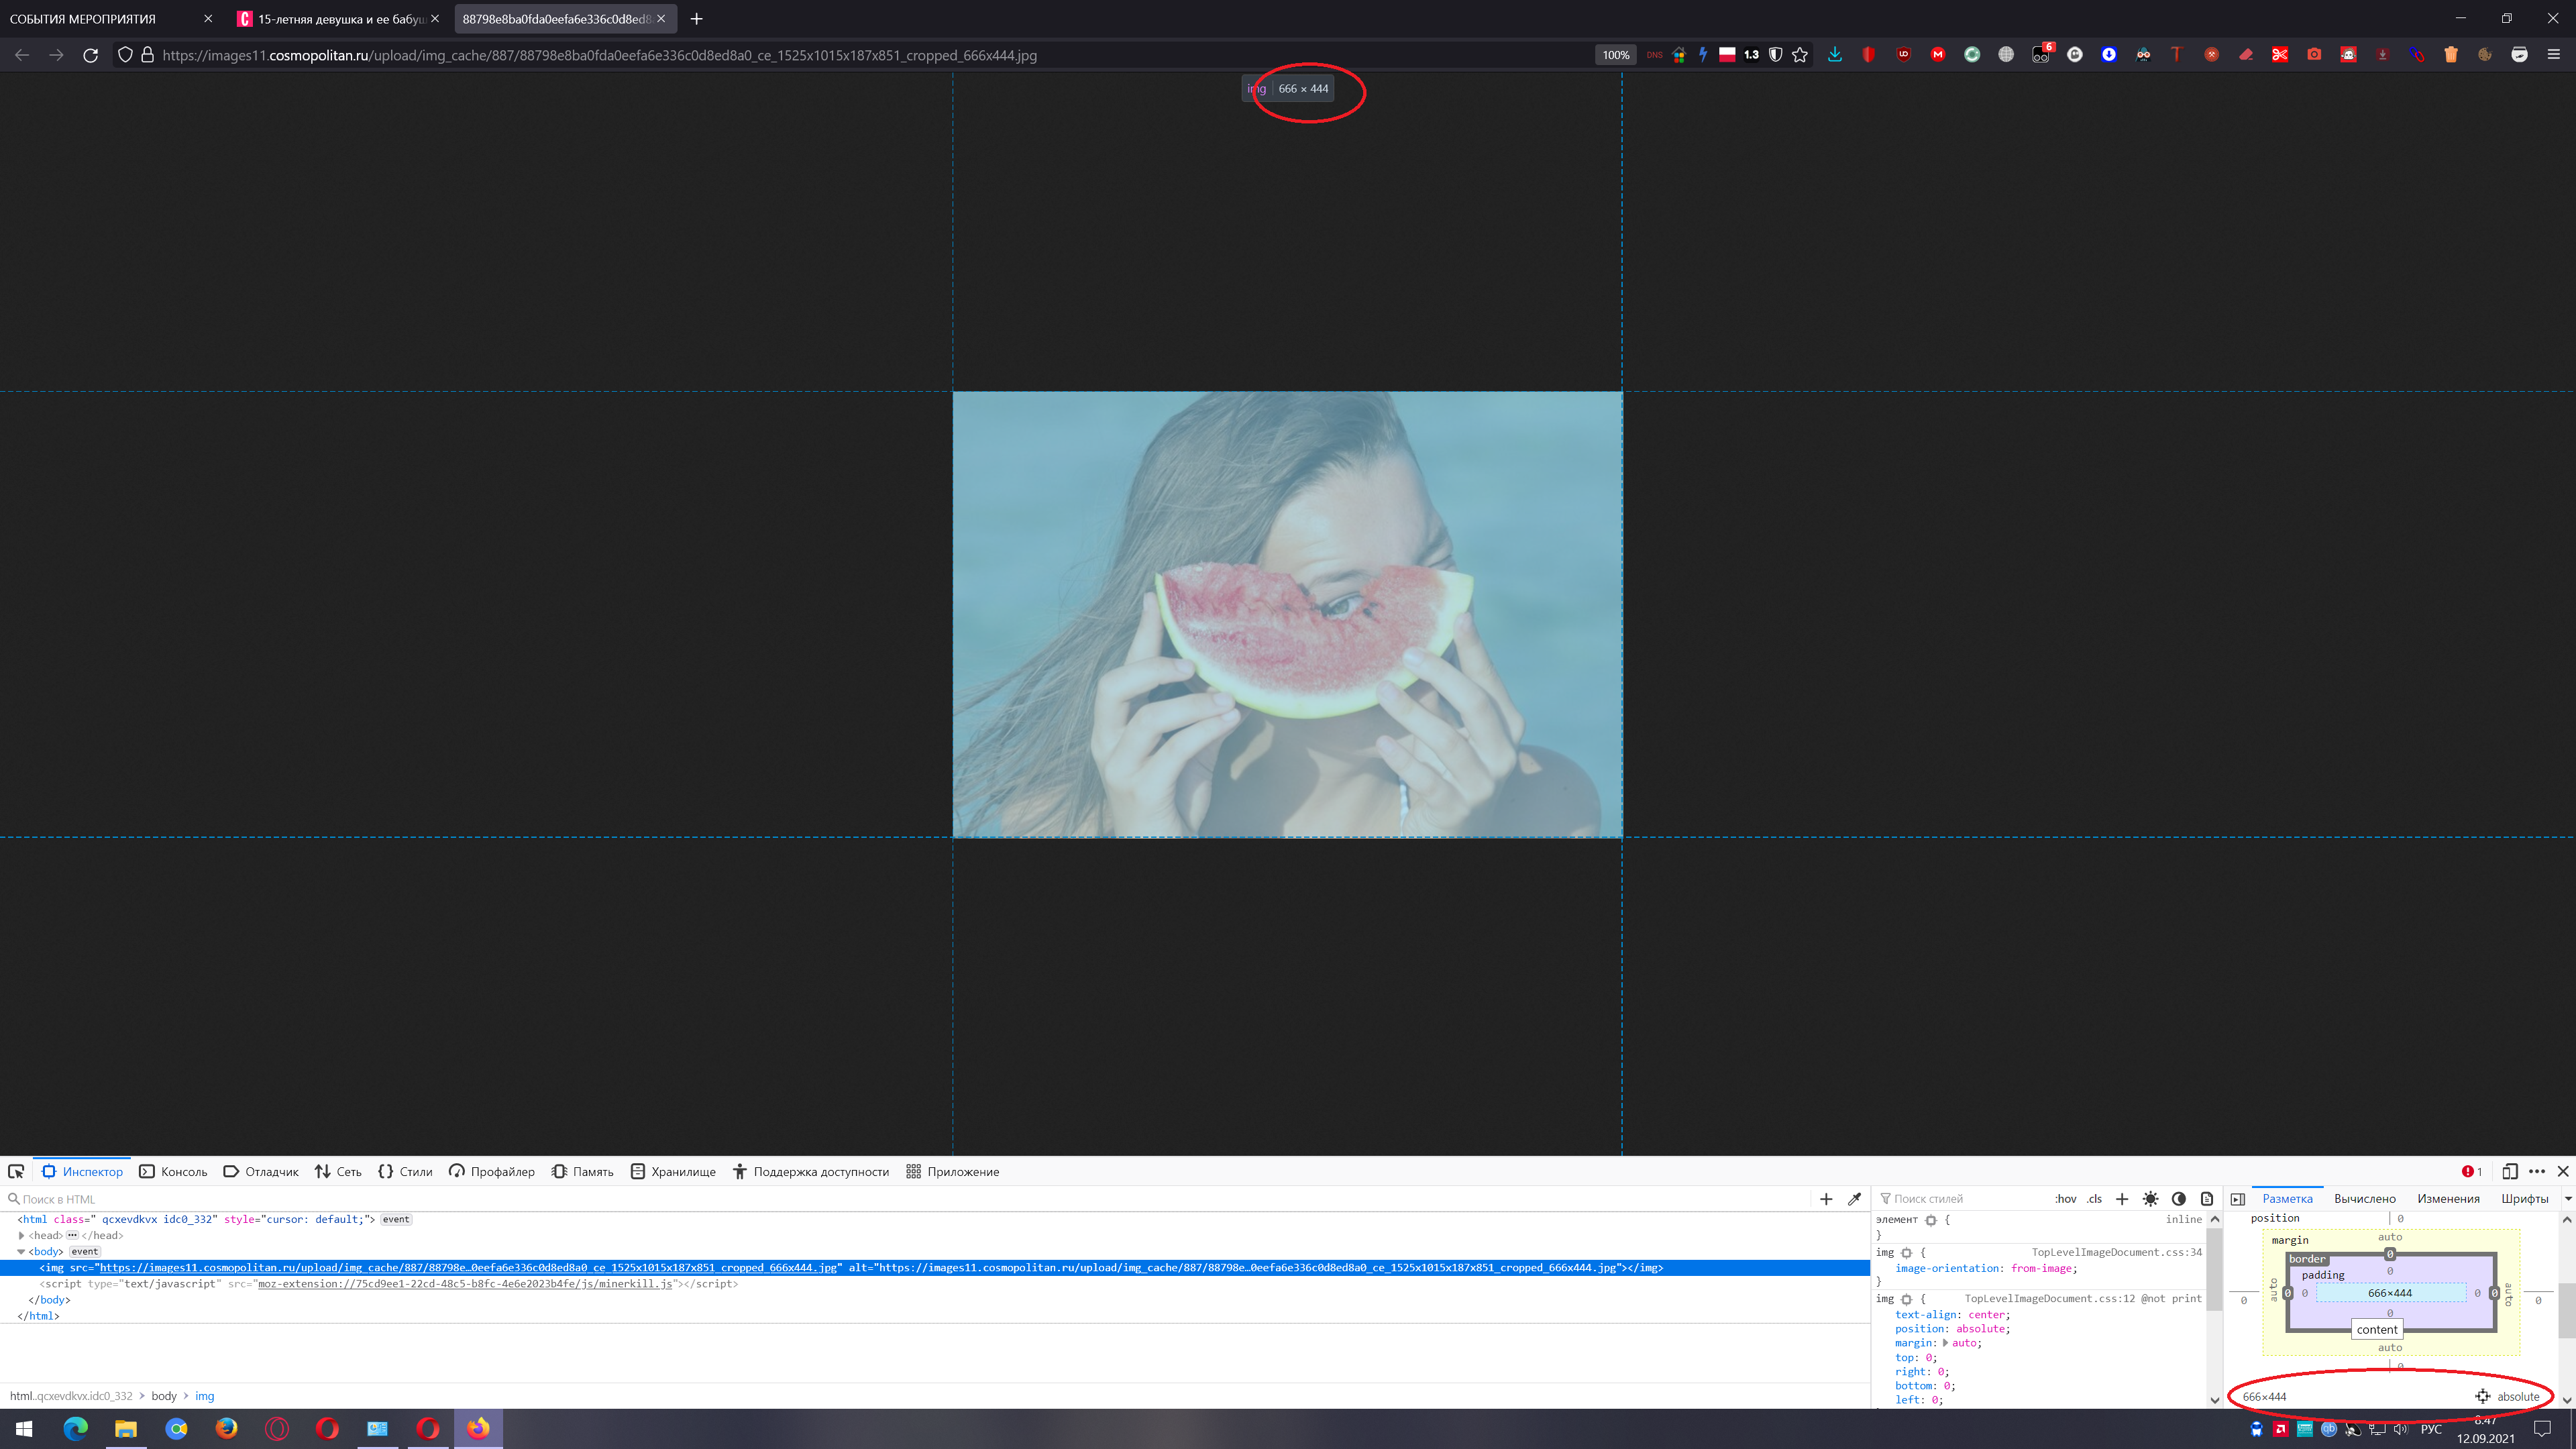2576x1449 pixels.
Task: Click the blue lightning bolt address bar icon
Action: pos(1703,55)
